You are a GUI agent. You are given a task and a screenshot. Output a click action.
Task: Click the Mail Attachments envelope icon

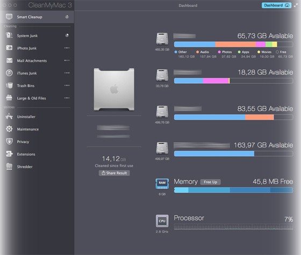(9, 61)
